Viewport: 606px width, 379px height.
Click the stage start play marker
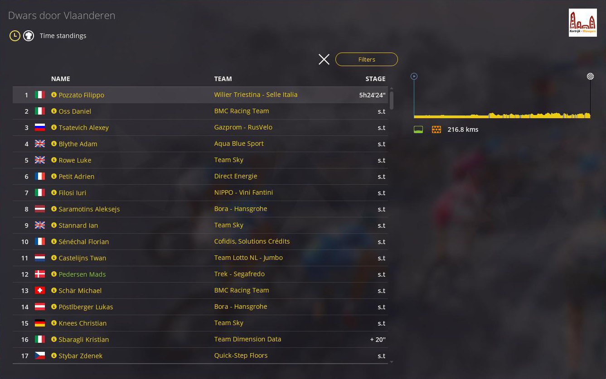click(414, 77)
